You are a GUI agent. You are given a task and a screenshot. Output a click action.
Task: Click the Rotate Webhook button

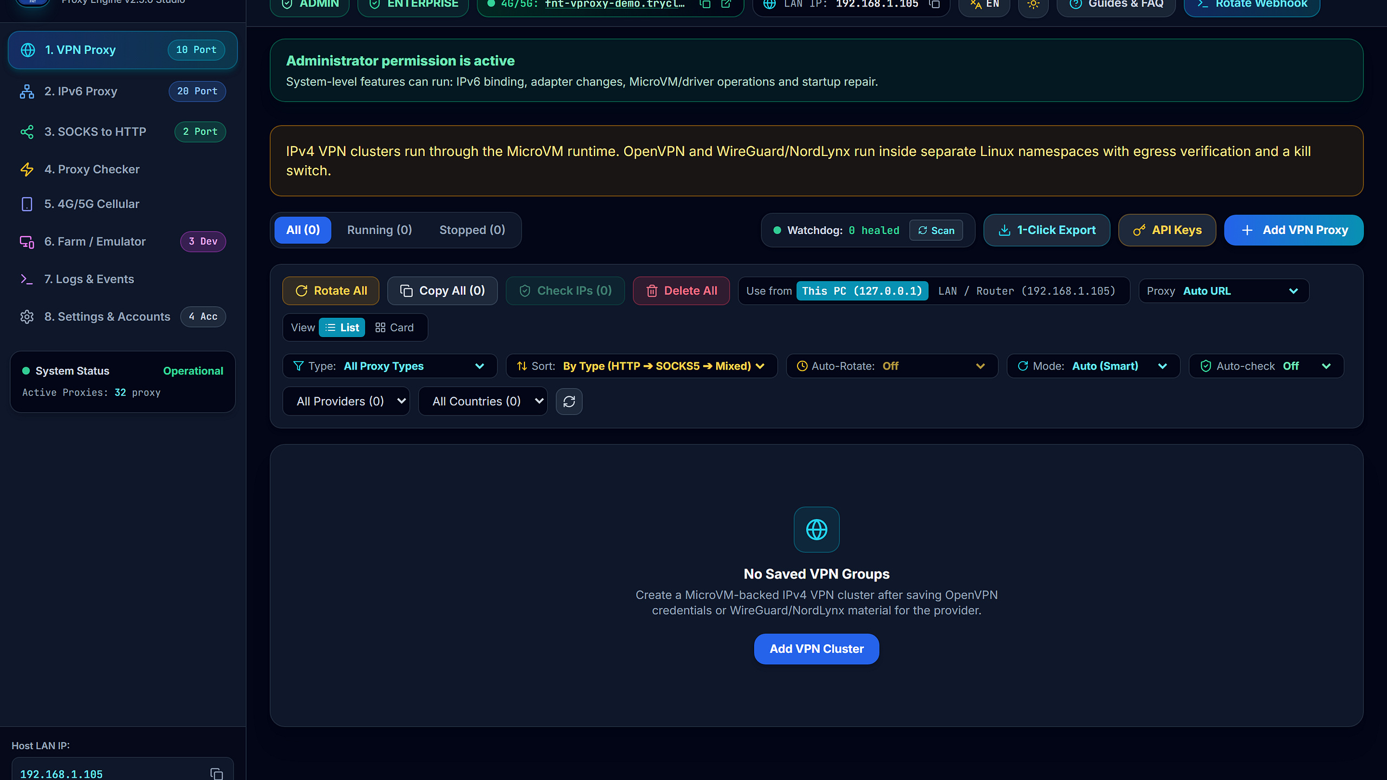click(x=1252, y=4)
